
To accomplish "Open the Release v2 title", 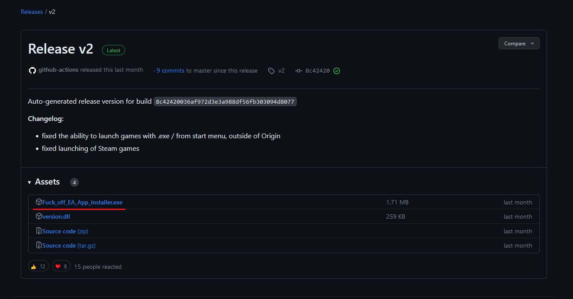I will (61, 49).
